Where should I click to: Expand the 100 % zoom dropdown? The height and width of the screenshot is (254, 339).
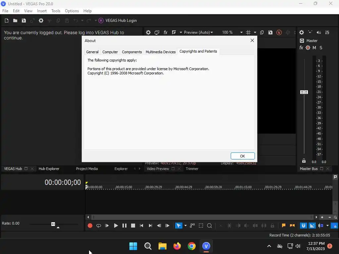[241, 32]
